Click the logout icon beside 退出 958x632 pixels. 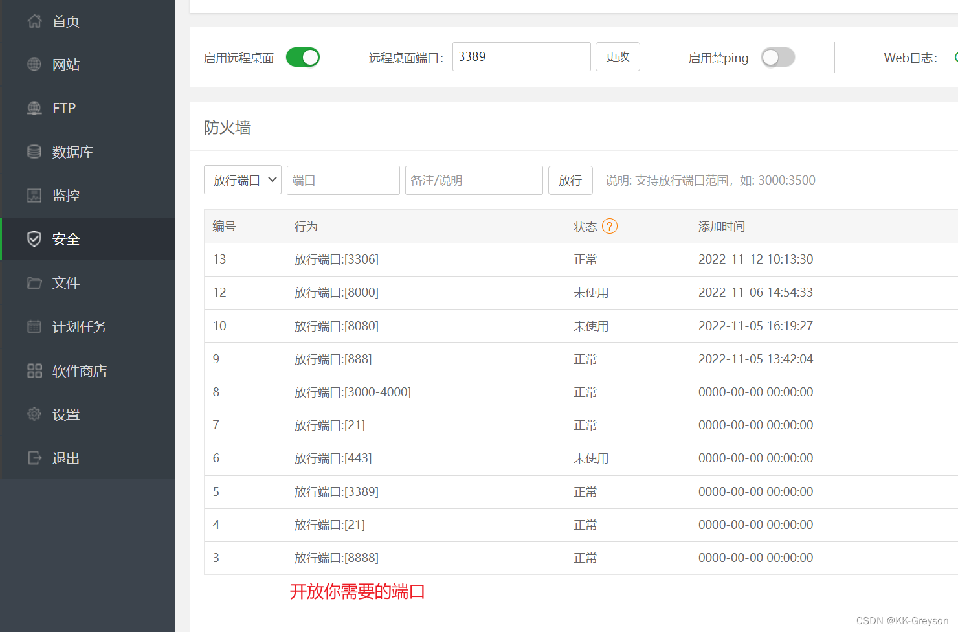[34, 458]
